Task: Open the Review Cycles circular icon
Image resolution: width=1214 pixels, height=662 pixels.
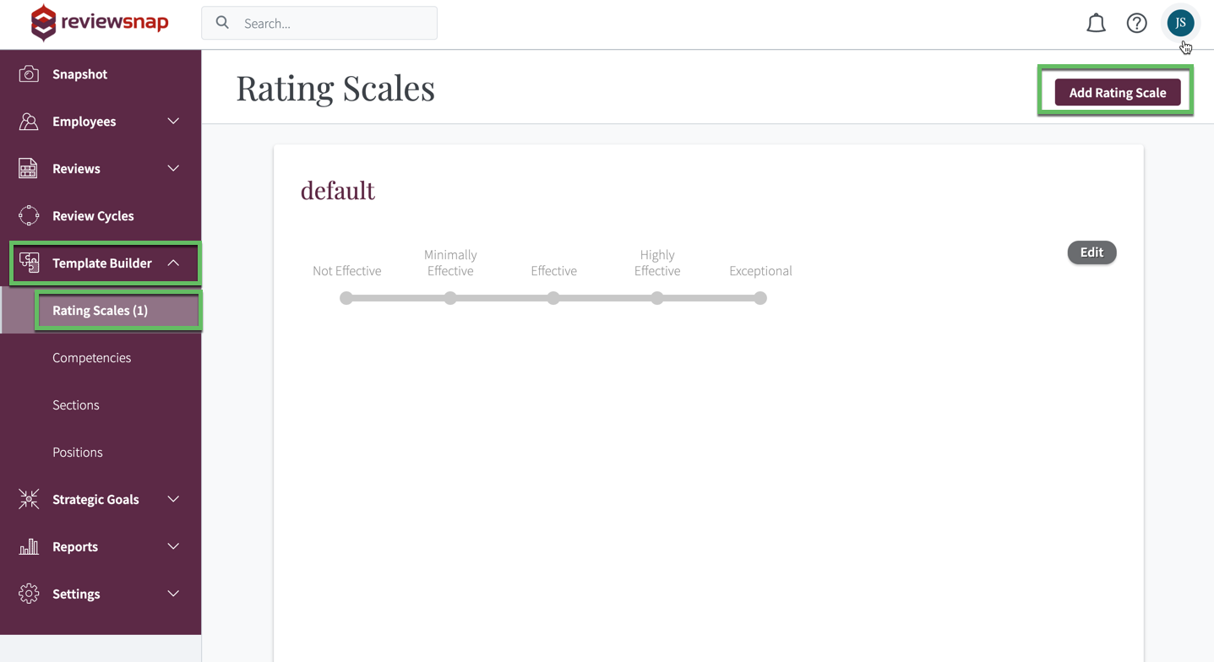Action: click(28, 215)
